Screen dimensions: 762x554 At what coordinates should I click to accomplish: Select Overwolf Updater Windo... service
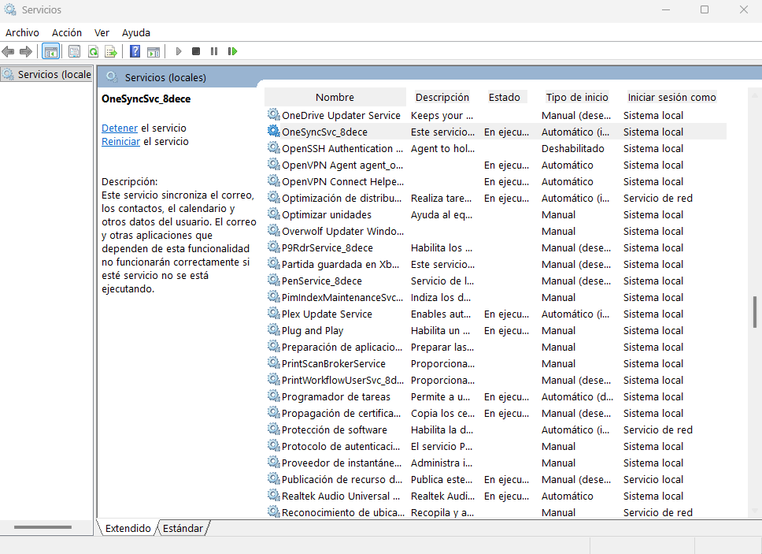click(496, 231)
